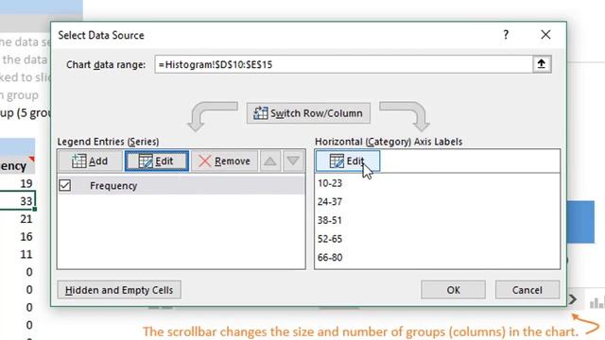Select the Frequency series row
The height and width of the screenshot is (340, 605).
(181, 185)
